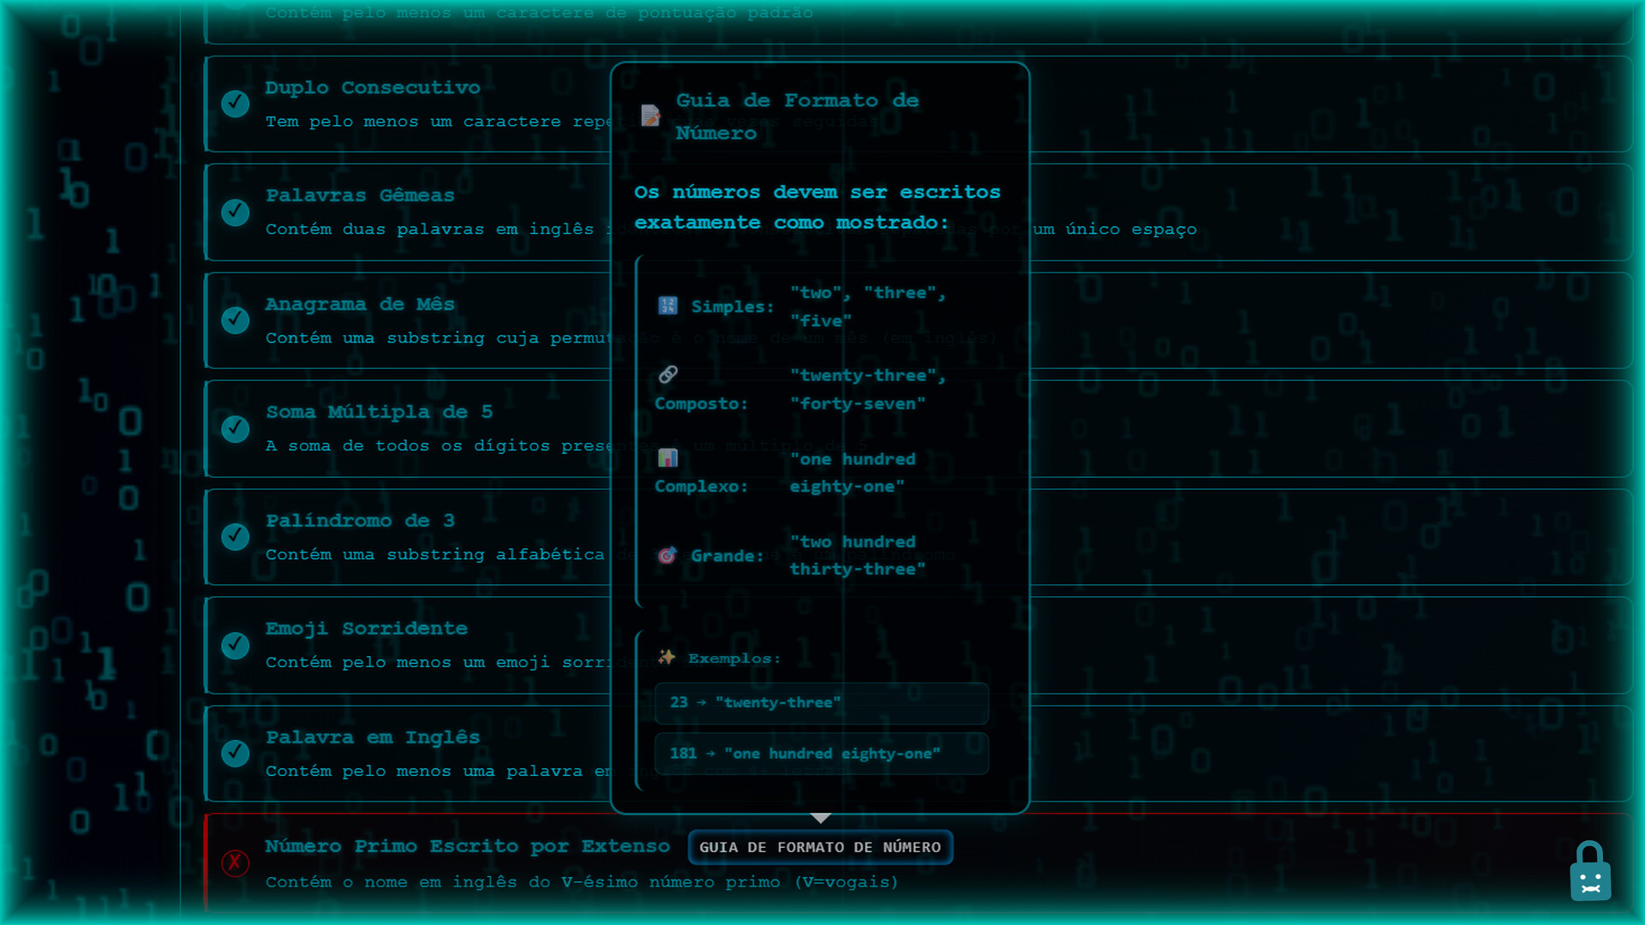The image size is (1645, 925).
Task: Click the notepad icon in guide header
Action: click(650, 116)
